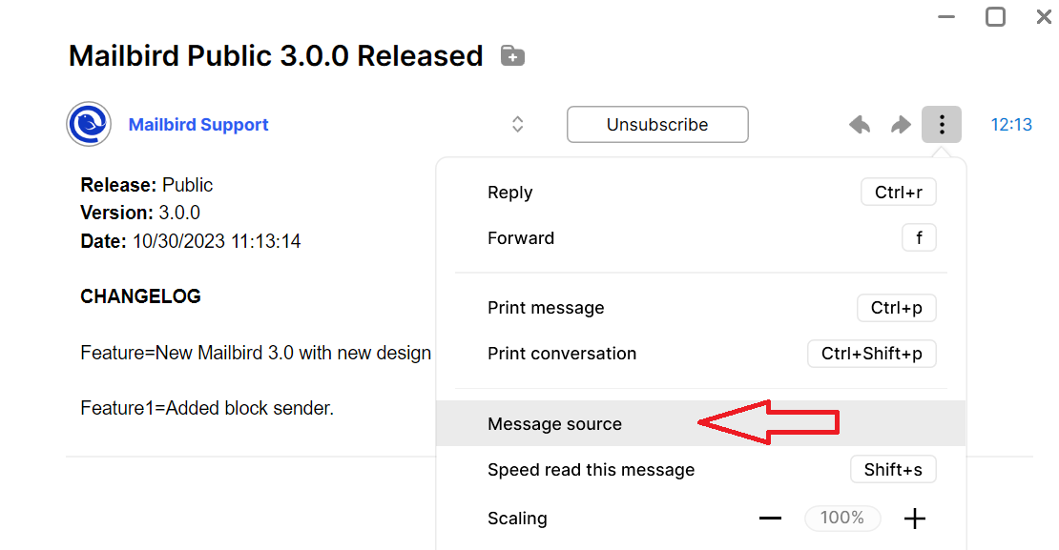Increase scaling with the plus button
Viewport: 1059px width, 550px height.
tap(915, 519)
